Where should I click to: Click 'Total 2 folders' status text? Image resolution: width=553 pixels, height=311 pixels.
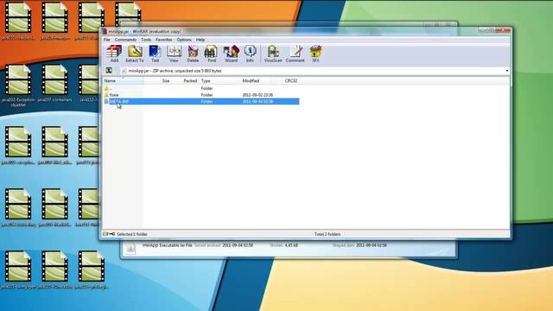(327, 234)
